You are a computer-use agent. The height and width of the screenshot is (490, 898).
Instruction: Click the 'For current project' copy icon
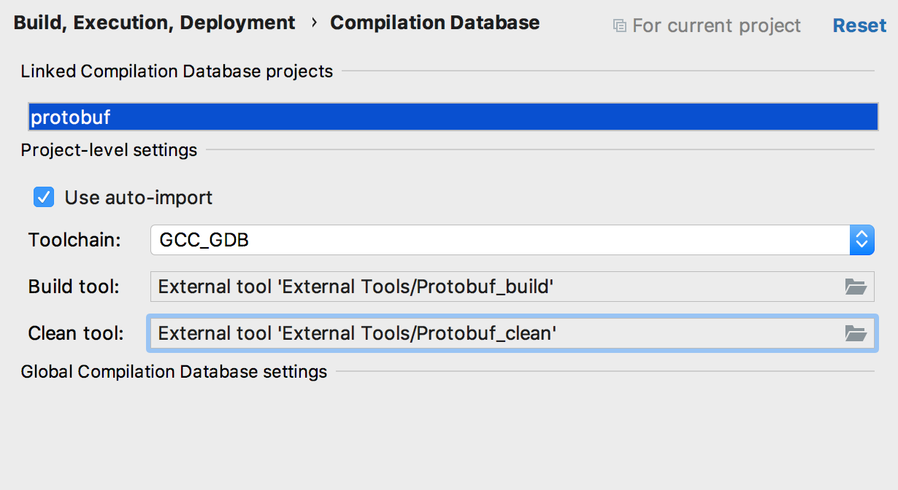619,26
